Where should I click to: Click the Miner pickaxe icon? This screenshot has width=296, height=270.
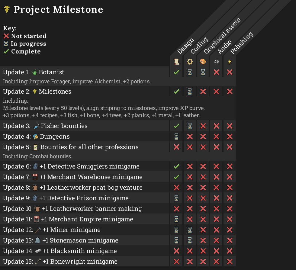coord(38,230)
